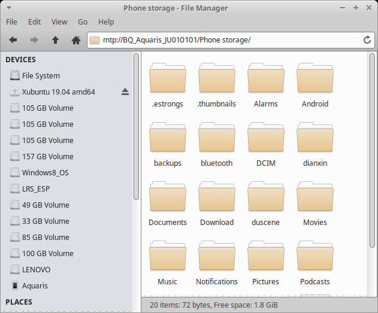Reload the current folder view
The image size is (378, 313).
coord(367,40)
